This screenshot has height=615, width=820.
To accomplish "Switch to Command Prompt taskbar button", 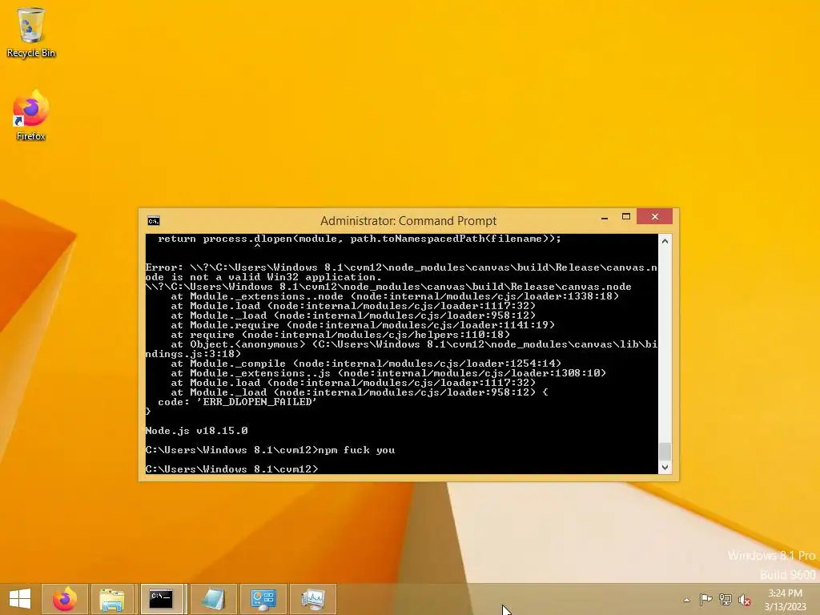I will pos(162,599).
